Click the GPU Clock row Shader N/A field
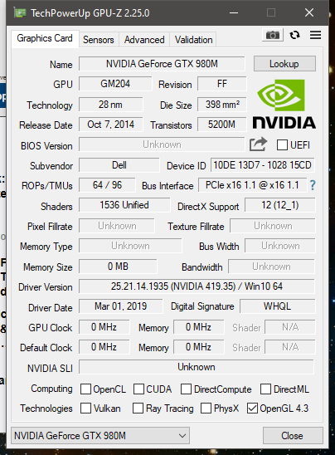This screenshot has width=335, height=455. pyautogui.click(x=290, y=327)
